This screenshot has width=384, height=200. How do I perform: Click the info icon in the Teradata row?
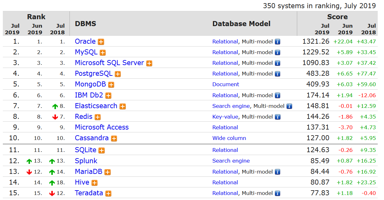coord(277,193)
